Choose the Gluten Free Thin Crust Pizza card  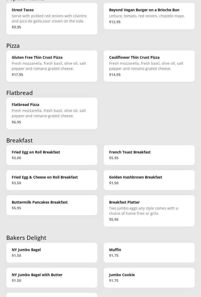pyautogui.click(x=52, y=66)
